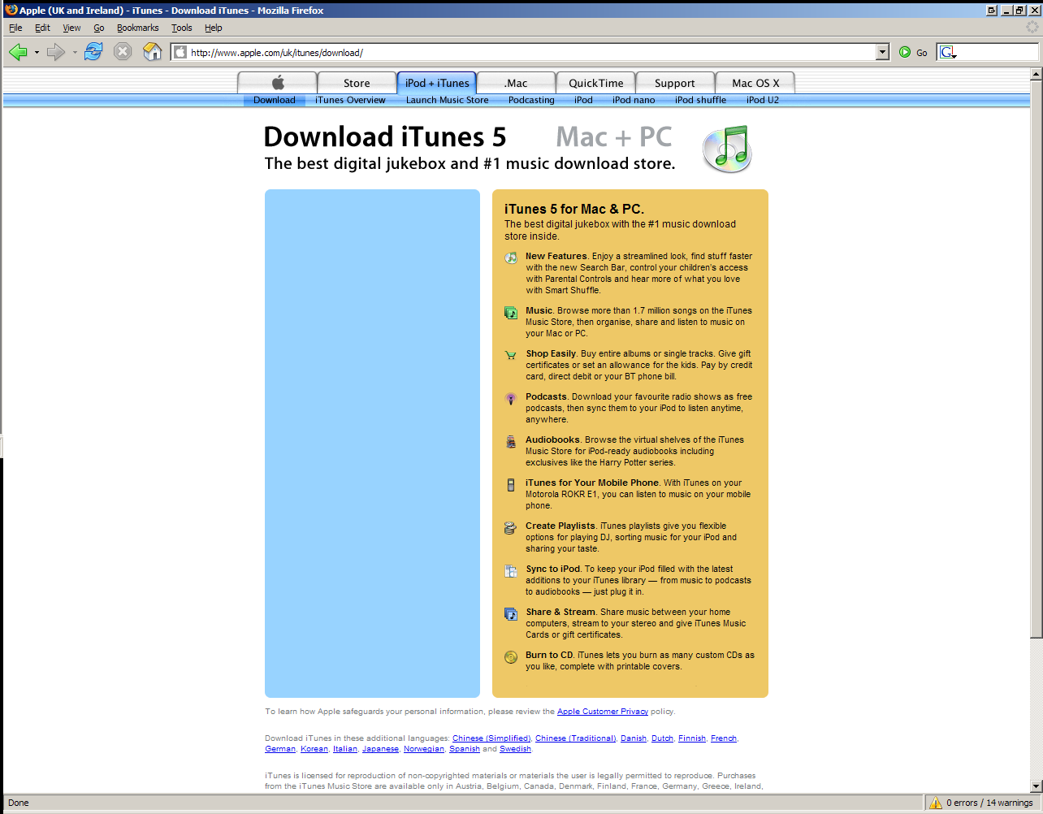The height and width of the screenshot is (814, 1043).
Task: Click the Sync to iPod icon
Action: point(511,571)
